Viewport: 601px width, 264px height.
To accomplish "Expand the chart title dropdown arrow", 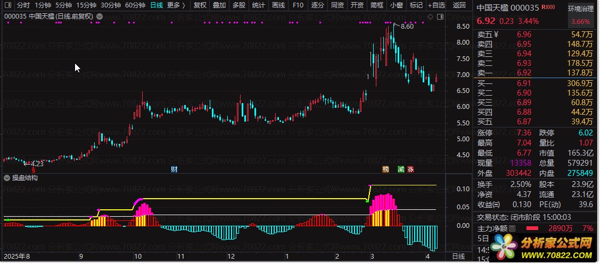I will [x=100, y=16].
